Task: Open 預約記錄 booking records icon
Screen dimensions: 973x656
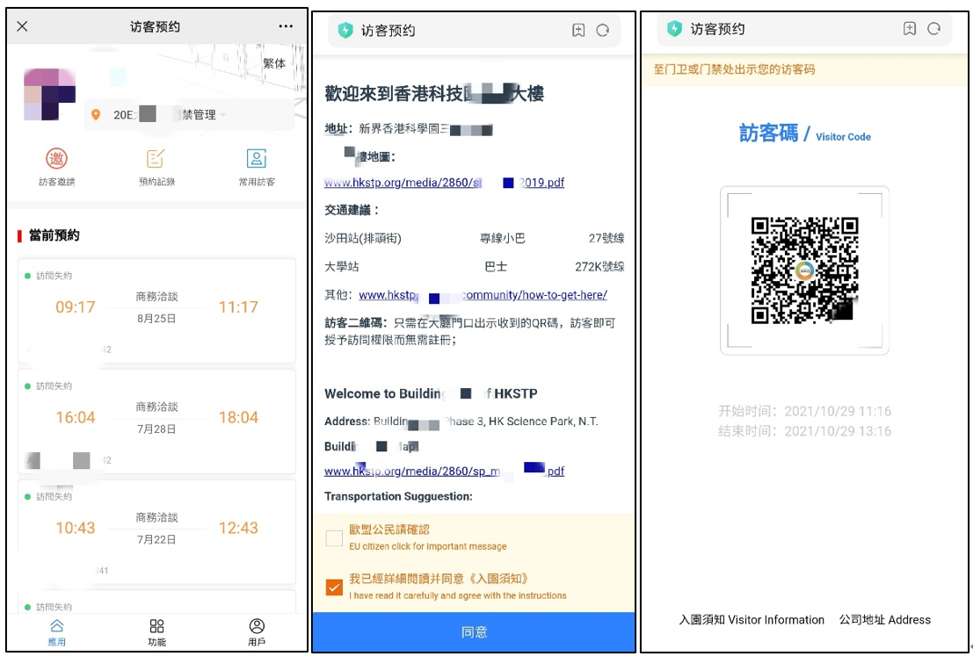Action: click(156, 167)
